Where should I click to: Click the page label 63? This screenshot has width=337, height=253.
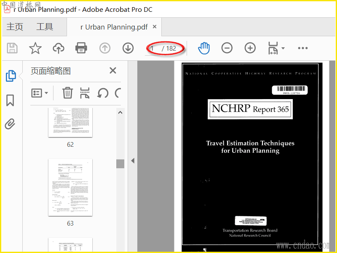click(70, 223)
